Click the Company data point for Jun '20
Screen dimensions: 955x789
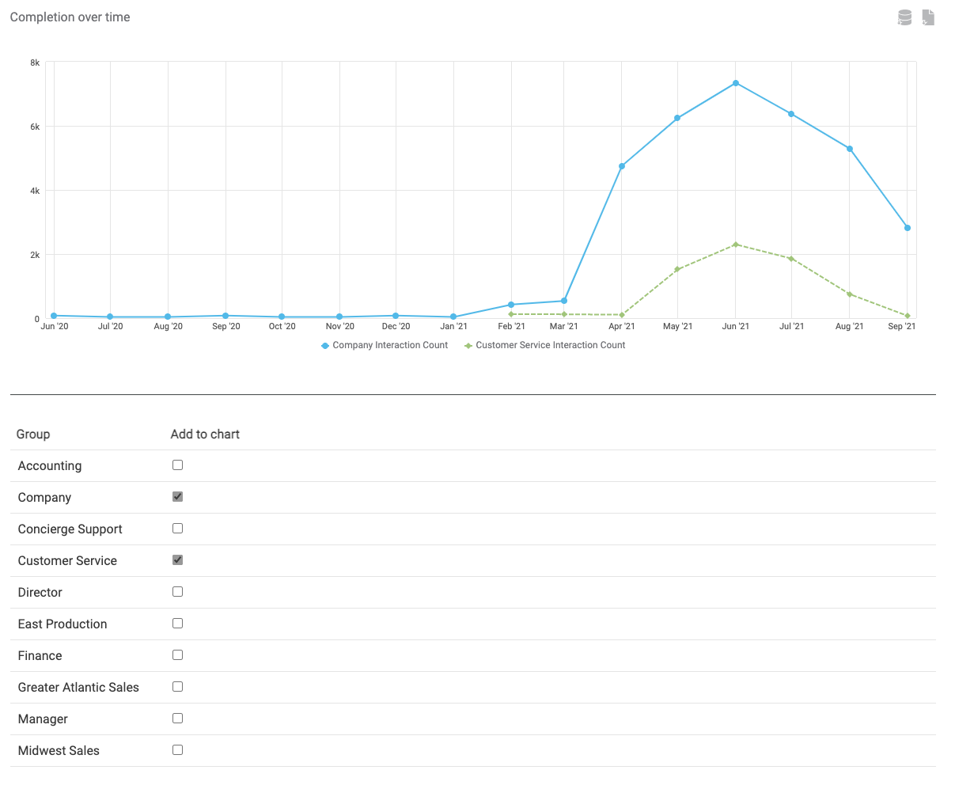54,316
